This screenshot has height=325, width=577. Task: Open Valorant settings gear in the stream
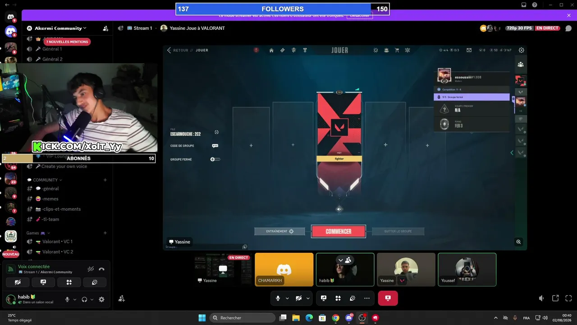[522, 50]
